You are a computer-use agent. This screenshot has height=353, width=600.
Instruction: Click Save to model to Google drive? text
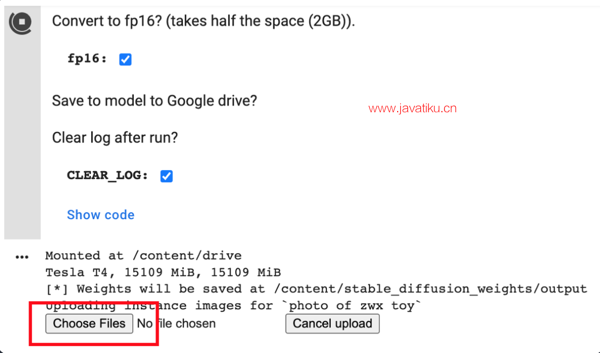(155, 101)
